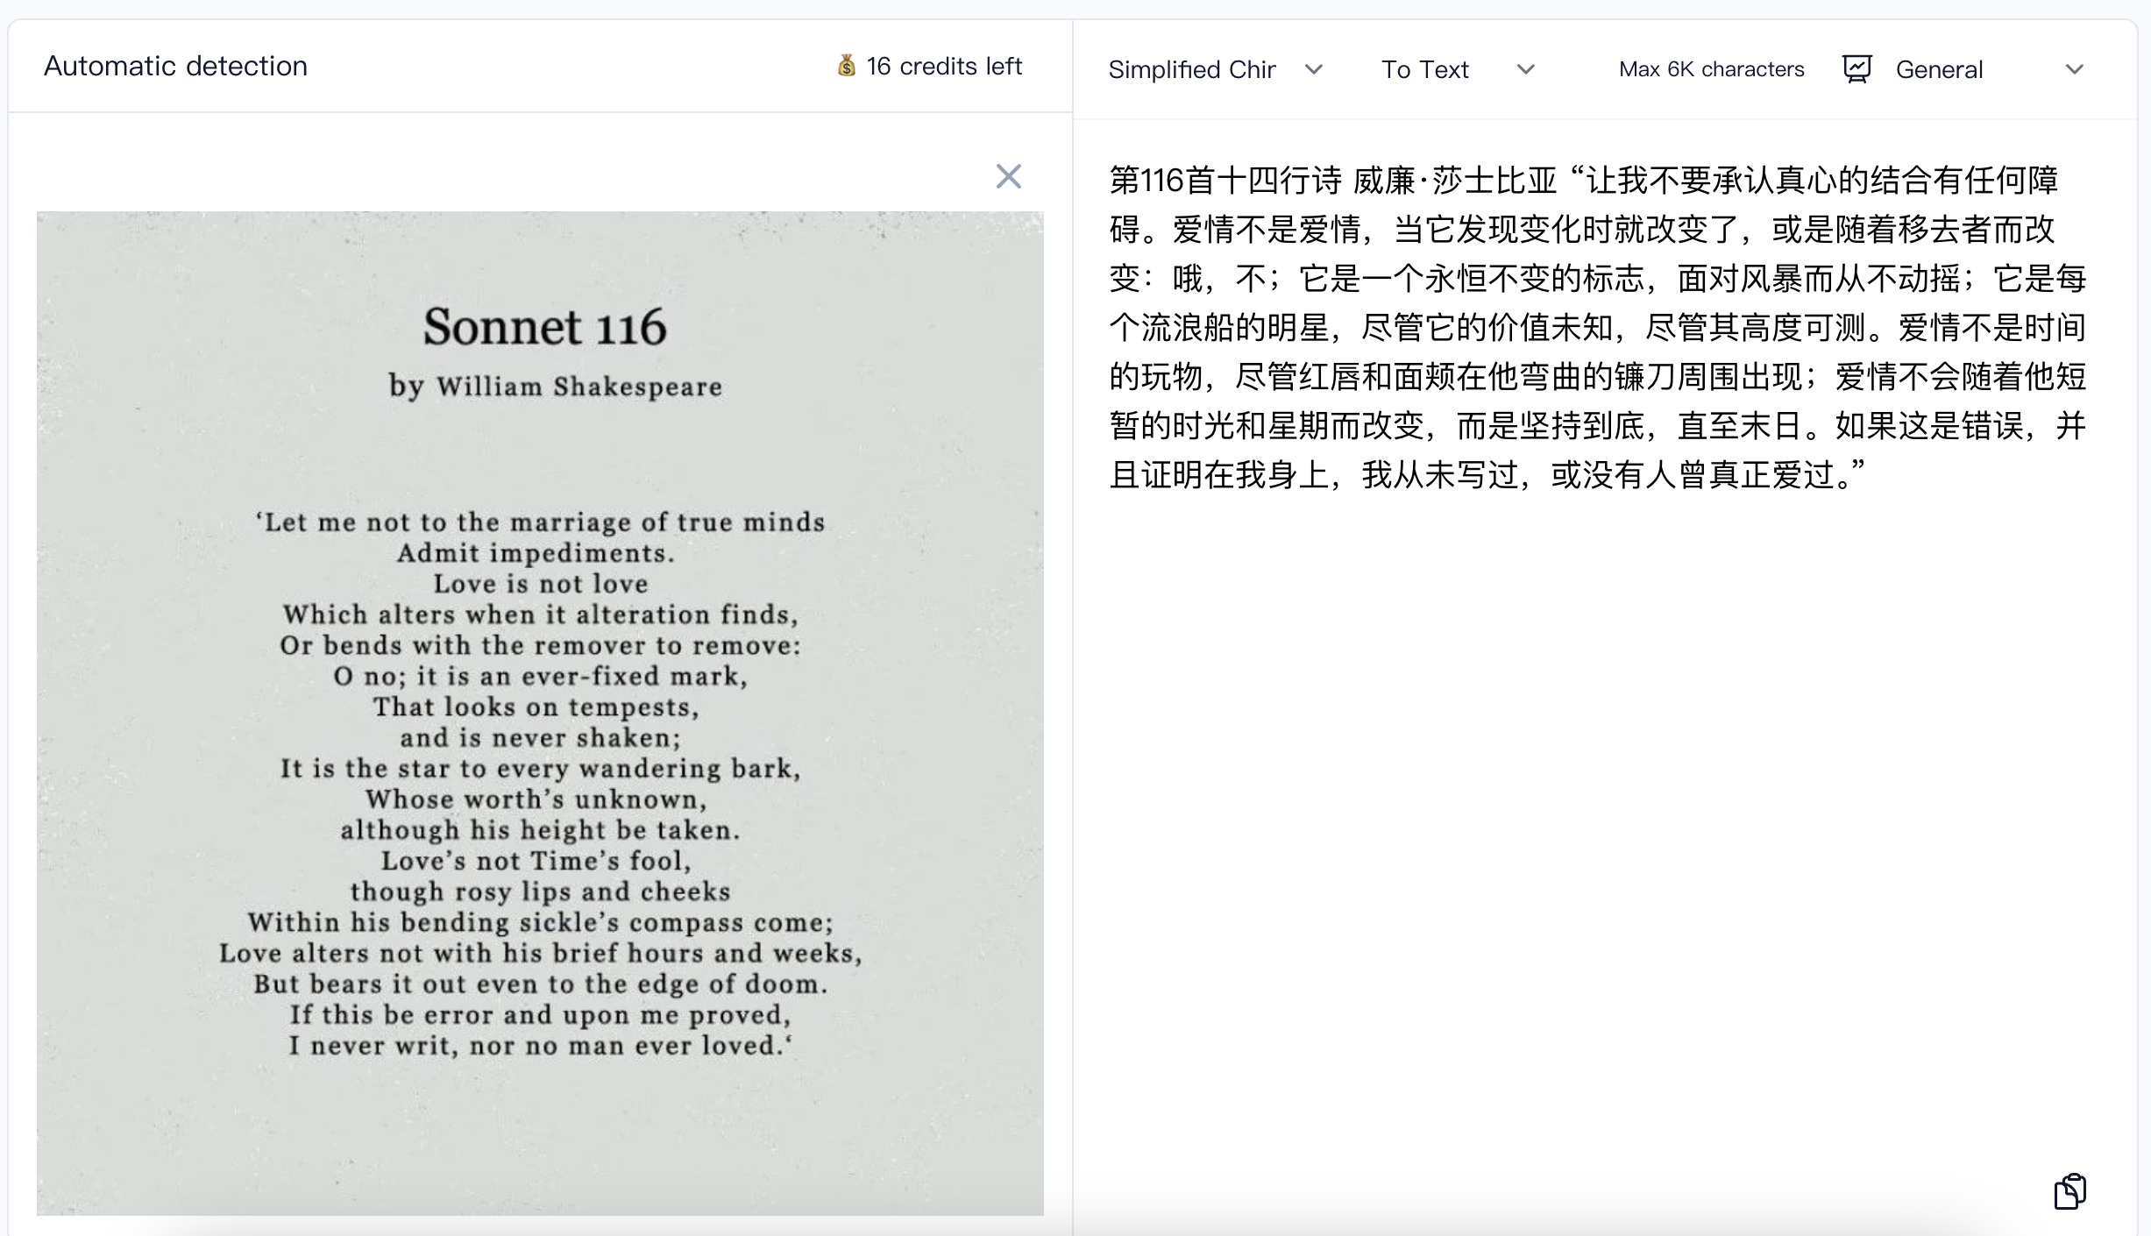The height and width of the screenshot is (1236, 2151).
Task: Open the Automatic detection source language selector
Action: [175, 65]
